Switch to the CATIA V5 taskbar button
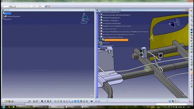Image resolution: width=194 pixels, height=109 pixels. [x=57, y=107]
